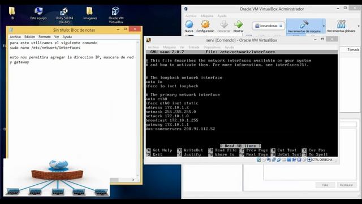Click Notepad horizontal scrollbar thumb
The image size is (362, 204).
114,180
